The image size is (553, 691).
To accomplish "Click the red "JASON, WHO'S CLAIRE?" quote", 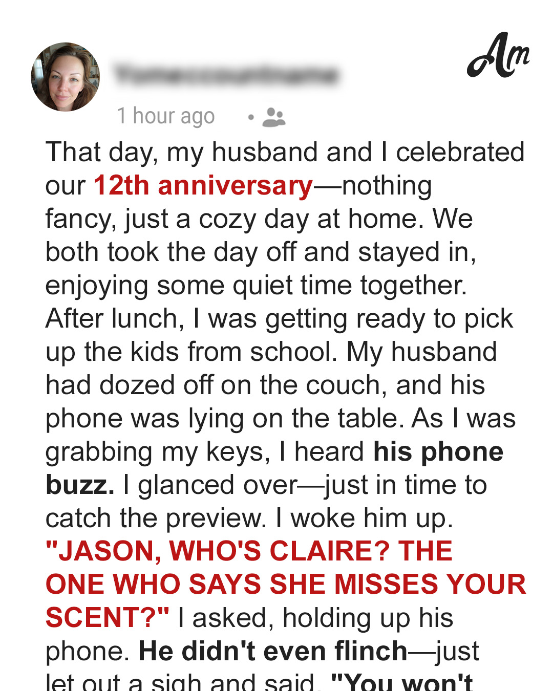I will tap(217, 551).
